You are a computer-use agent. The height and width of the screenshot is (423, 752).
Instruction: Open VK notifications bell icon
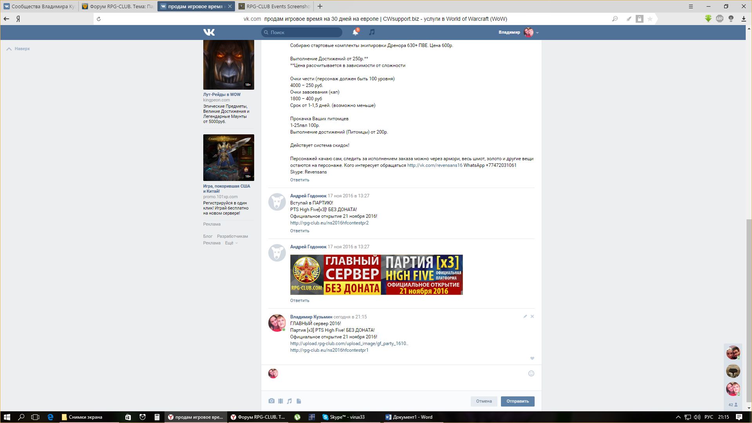point(355,32)
